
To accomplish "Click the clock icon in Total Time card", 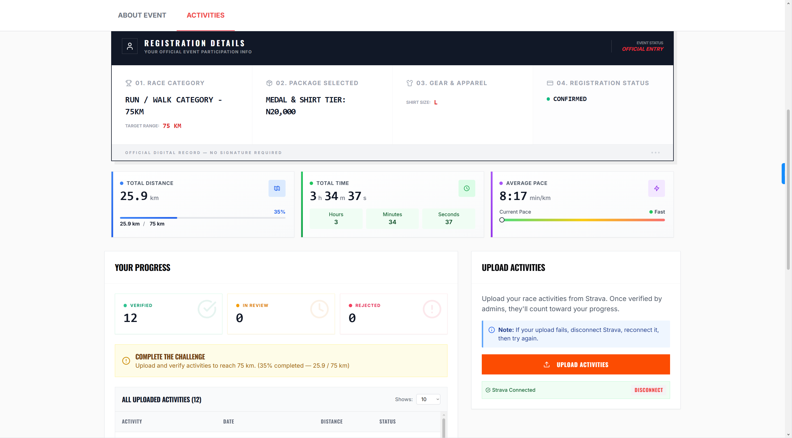I will [466, 188].
